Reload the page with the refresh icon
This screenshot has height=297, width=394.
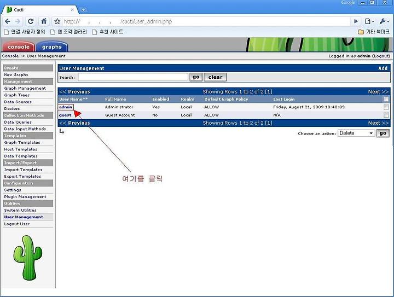pos(31,21)
